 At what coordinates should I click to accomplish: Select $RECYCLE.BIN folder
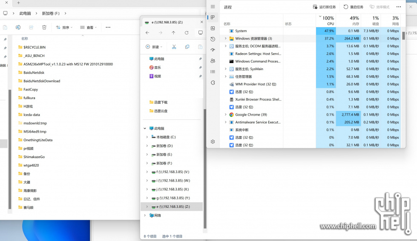32,47
